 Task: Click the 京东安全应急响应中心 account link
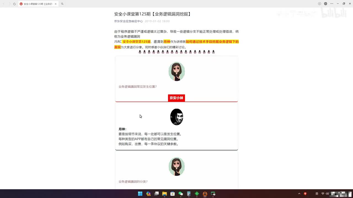point(129,21)
